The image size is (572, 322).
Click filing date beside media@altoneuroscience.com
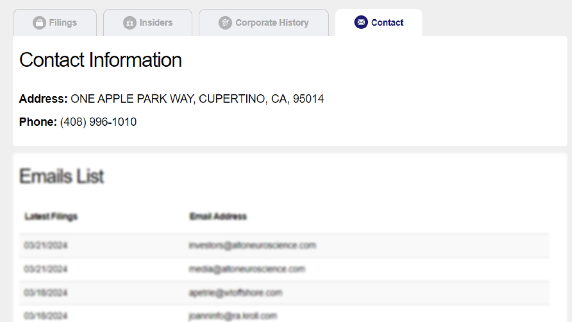[x=46, y=269]
